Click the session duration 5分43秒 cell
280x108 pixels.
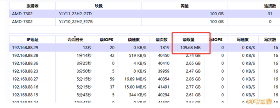click(84, 95)
